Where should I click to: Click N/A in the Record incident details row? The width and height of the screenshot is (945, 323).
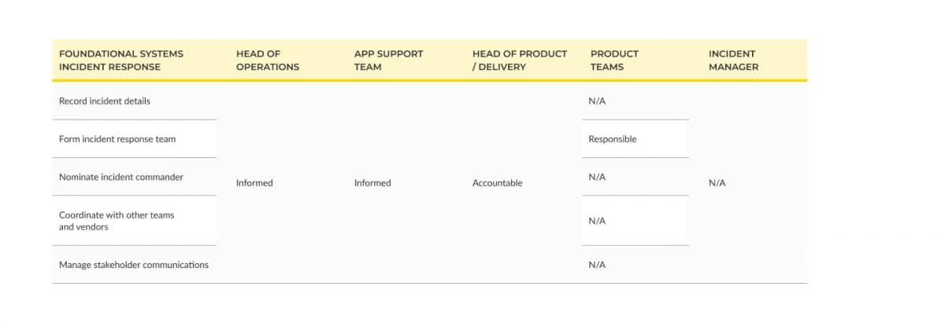pyautogui.click(x=597, y=101)
